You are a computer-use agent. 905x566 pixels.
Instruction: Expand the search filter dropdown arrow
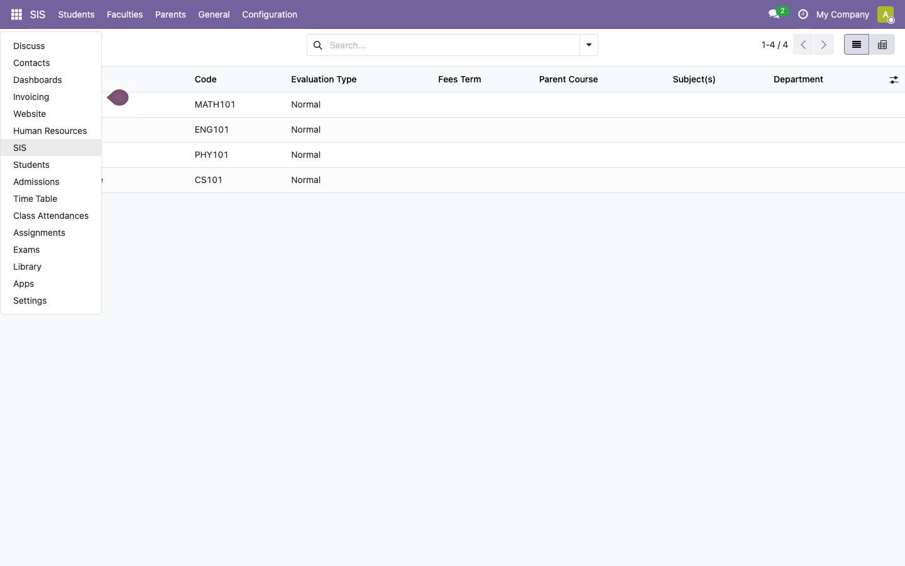tap(589, 45)
